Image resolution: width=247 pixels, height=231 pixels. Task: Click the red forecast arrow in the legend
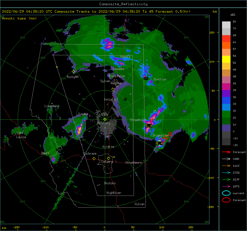(226, 152)
